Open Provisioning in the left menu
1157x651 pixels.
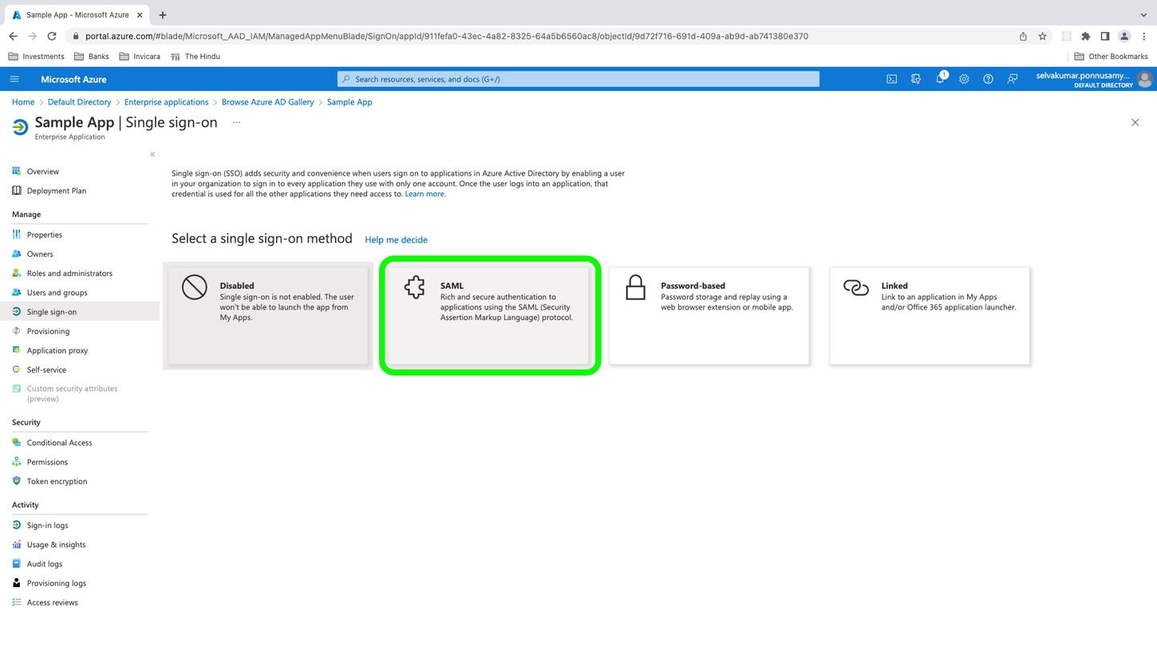coord(48,331)
